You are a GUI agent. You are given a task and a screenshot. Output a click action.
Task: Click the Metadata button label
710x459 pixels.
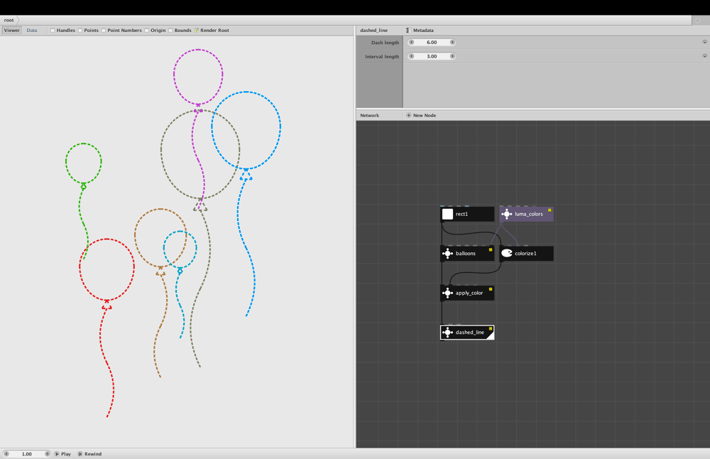pyautogui.click(x=423, y=31)
